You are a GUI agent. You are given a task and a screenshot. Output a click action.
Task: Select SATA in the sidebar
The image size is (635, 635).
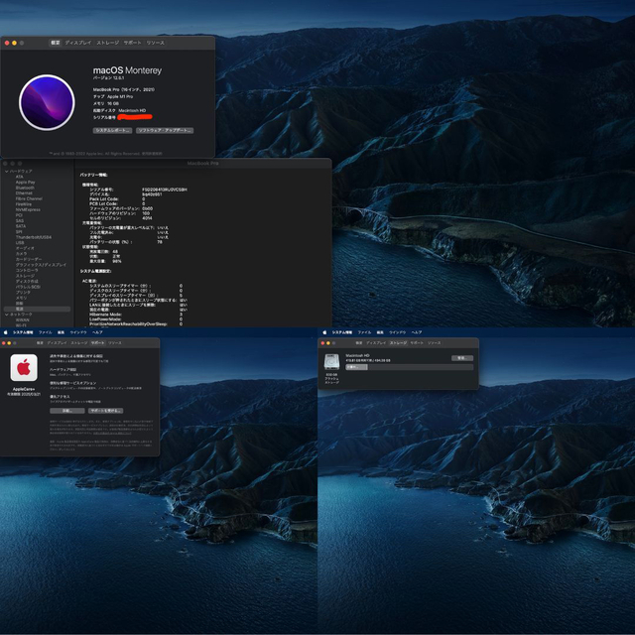coord(21,226)
